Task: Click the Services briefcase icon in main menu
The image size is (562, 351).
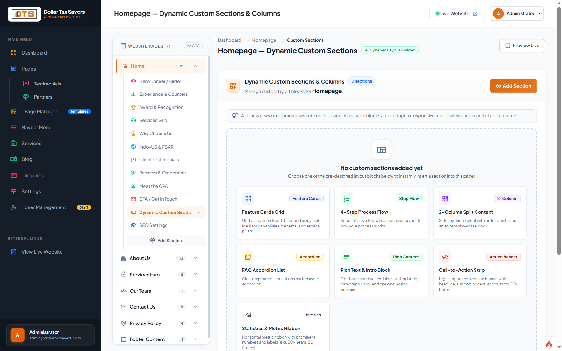Action: pyautogui.click(x=13, y=143)
